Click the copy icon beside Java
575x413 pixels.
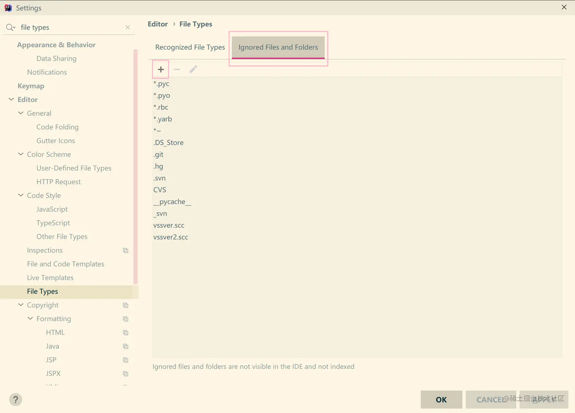pyautogui.click(x=125, y=346)
